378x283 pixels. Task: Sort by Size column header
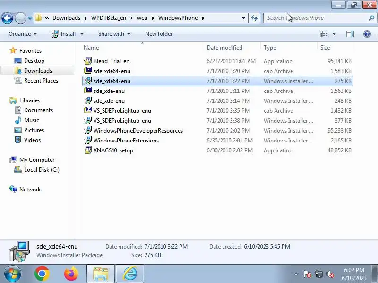tap(336, 48)
